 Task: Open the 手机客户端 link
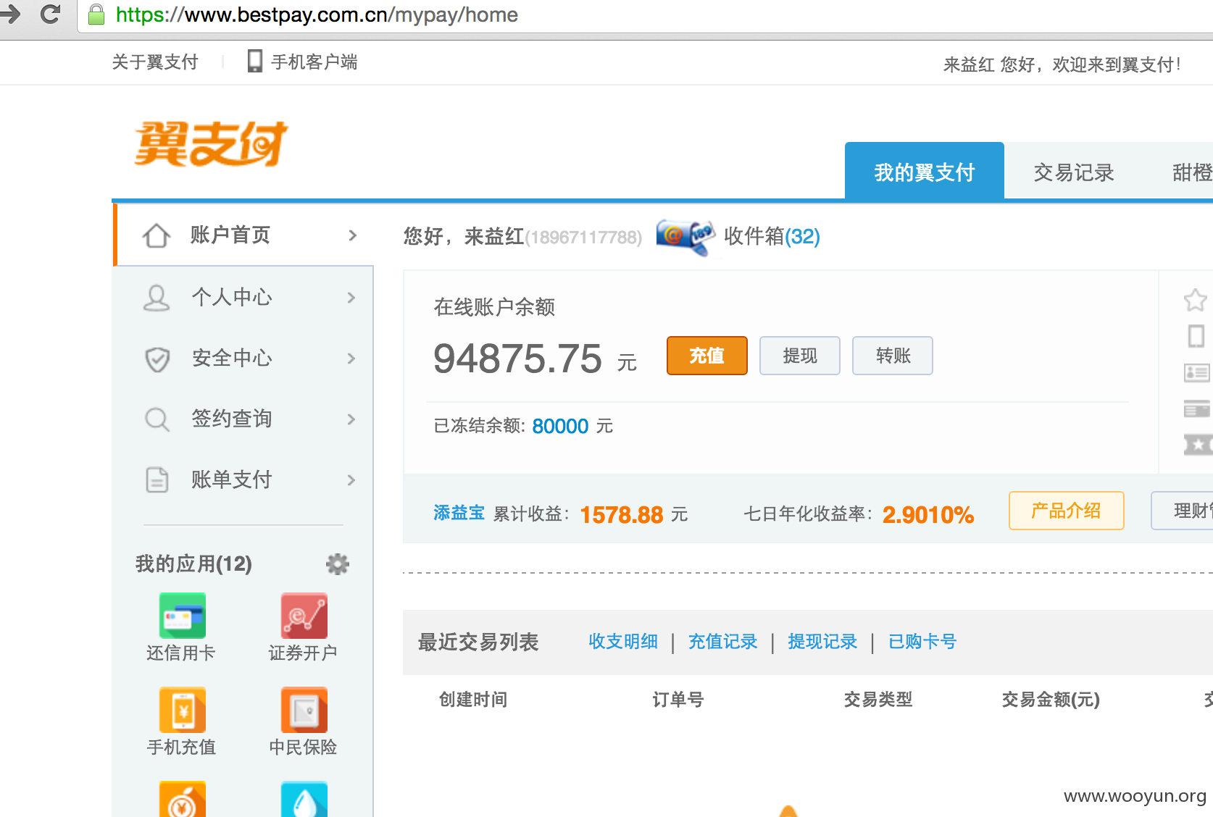(314, 62)
